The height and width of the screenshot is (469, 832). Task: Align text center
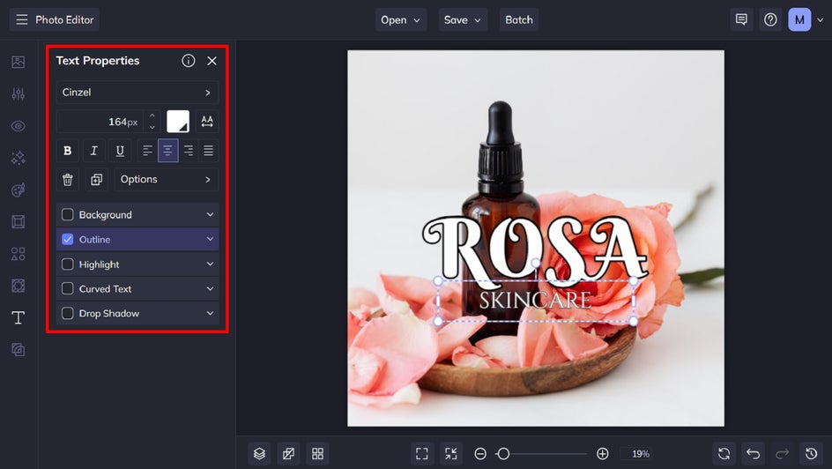(x=167, y=151)
